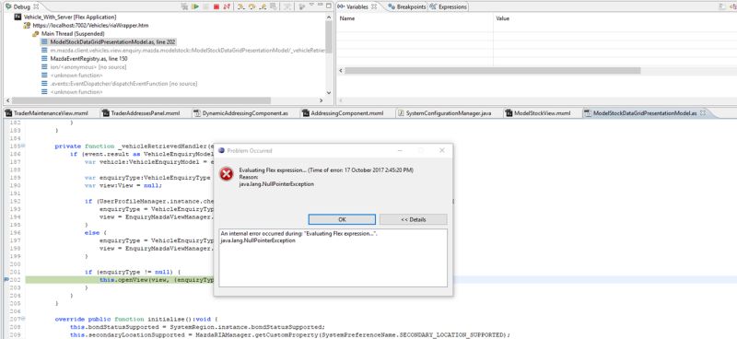Click Debug view vertical scrollbar down arrow

[x=329, y=93]
